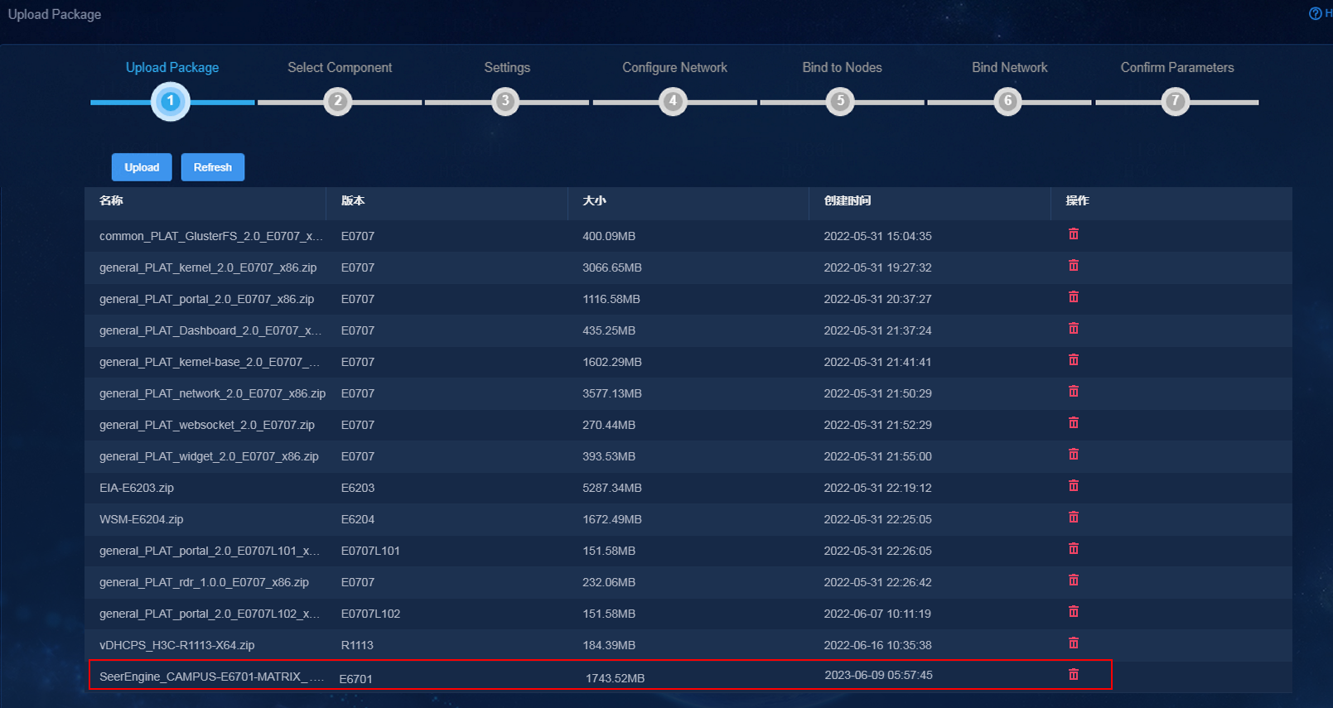Click the step 1 circle marker

click(171, 102)
